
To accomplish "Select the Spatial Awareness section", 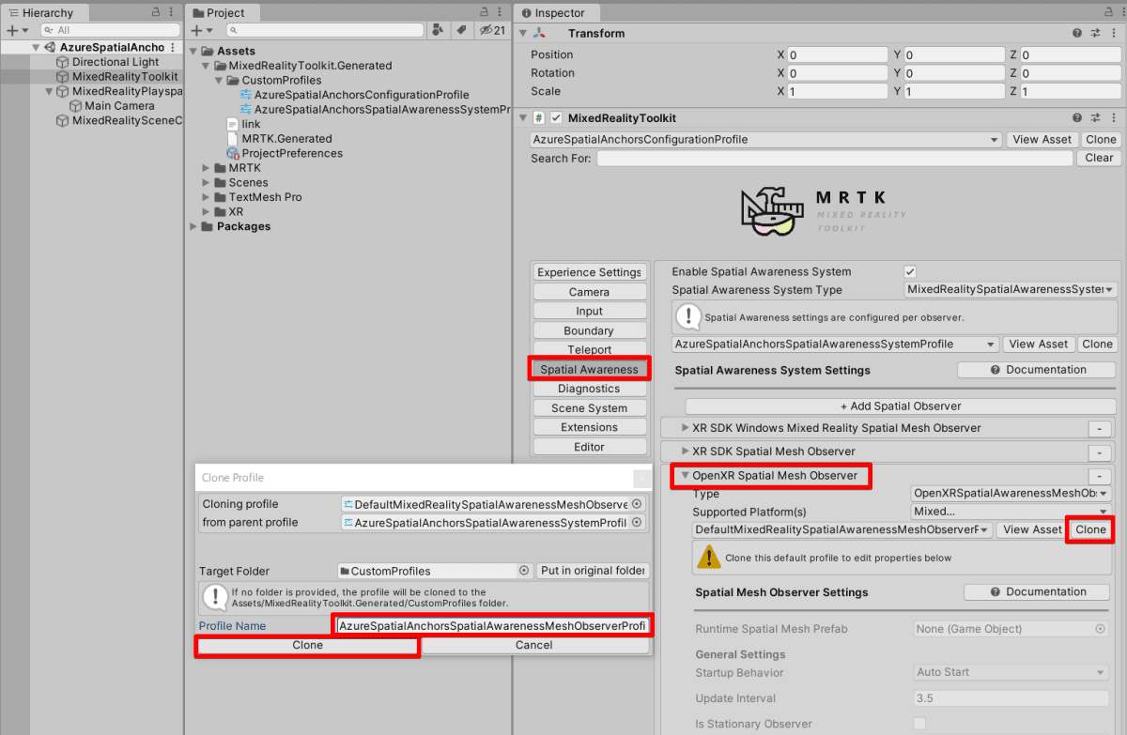I will (x=589, y=370).
